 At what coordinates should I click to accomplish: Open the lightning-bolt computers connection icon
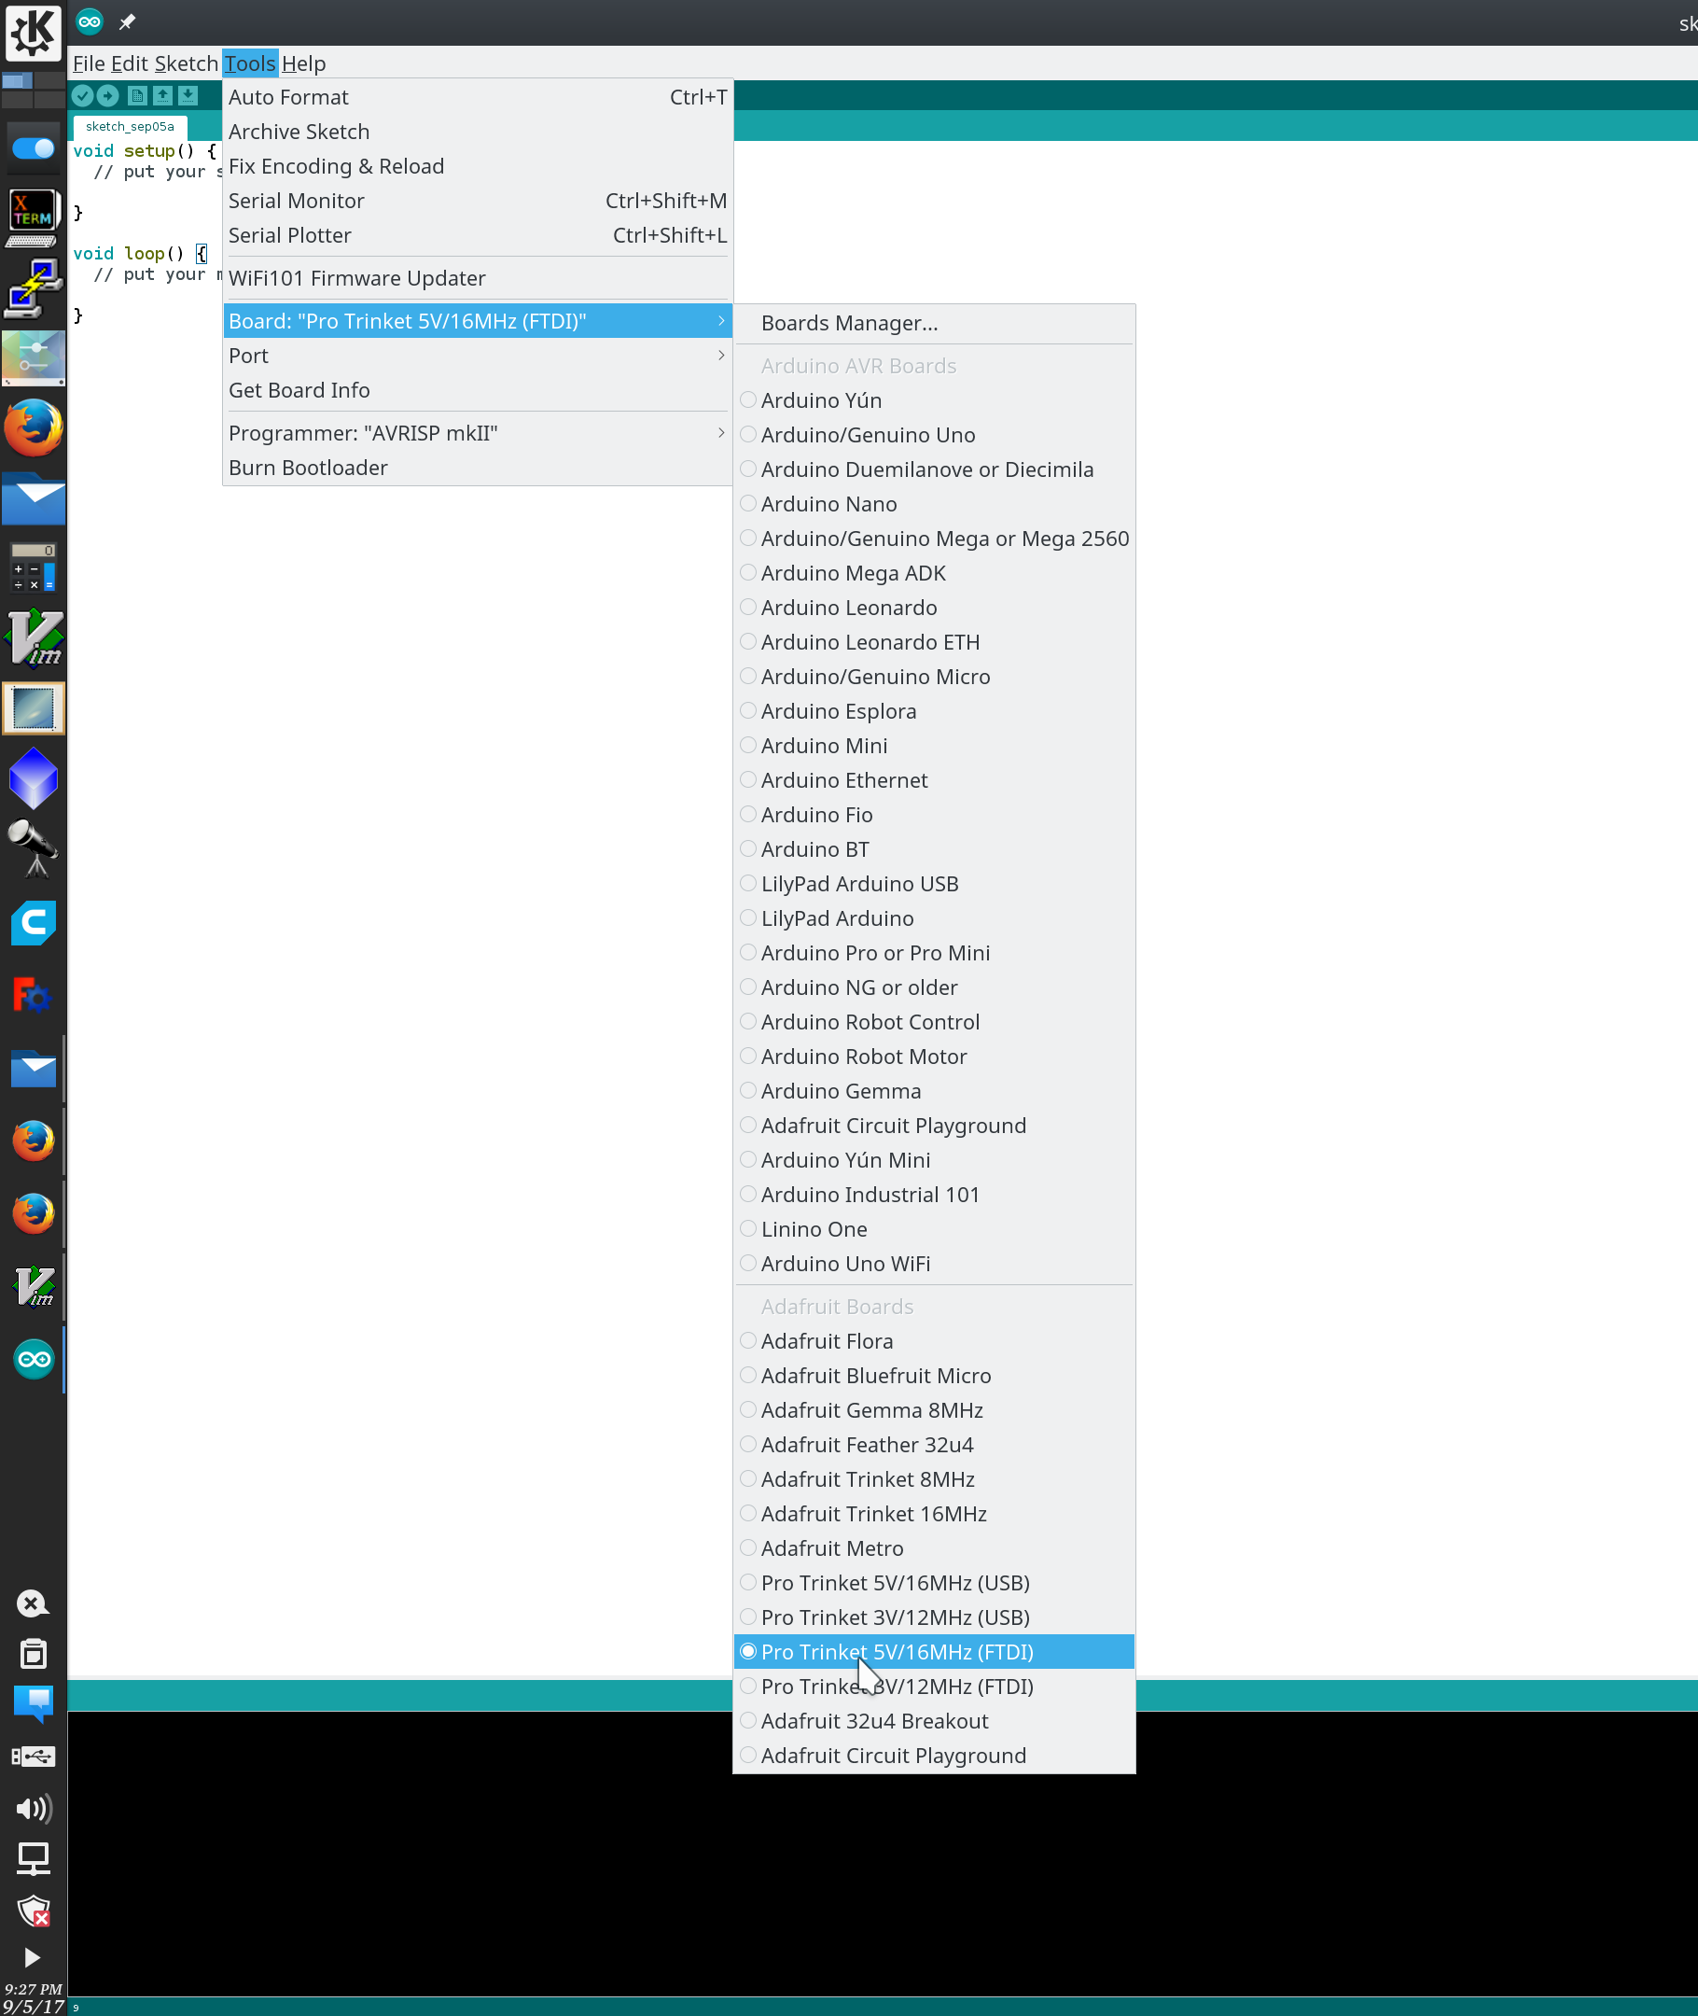point(34,287)
